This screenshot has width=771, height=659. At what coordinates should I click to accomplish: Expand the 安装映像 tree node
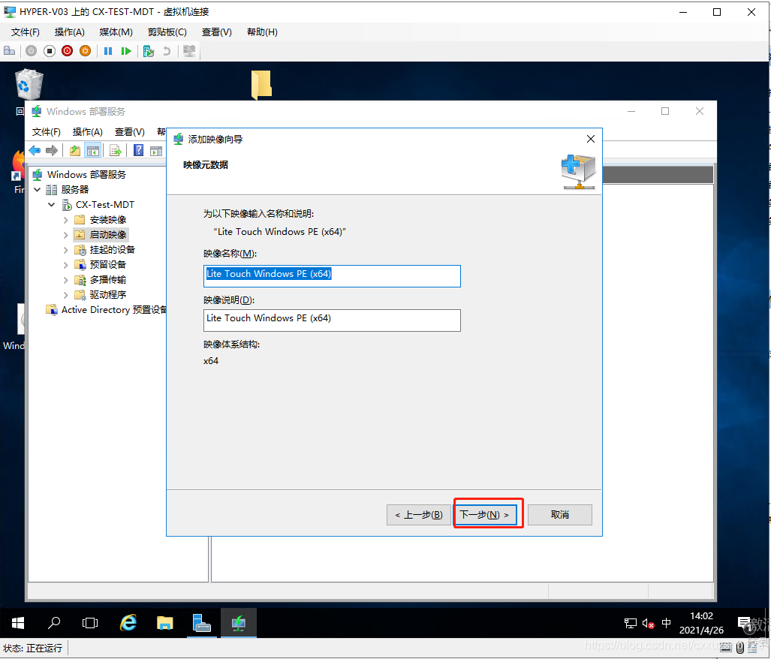pyautogui.click(x=66, y=220)
